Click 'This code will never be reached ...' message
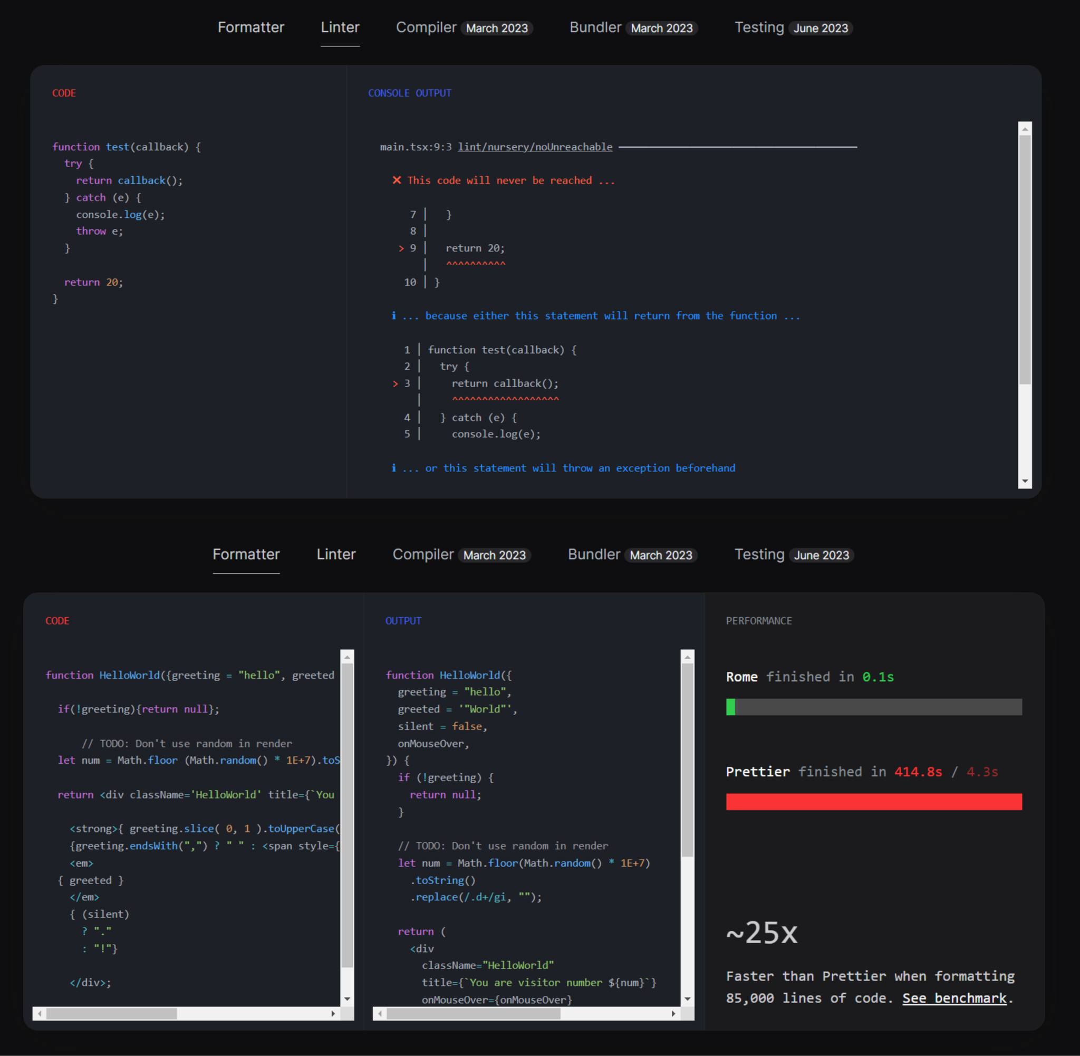 511,180
